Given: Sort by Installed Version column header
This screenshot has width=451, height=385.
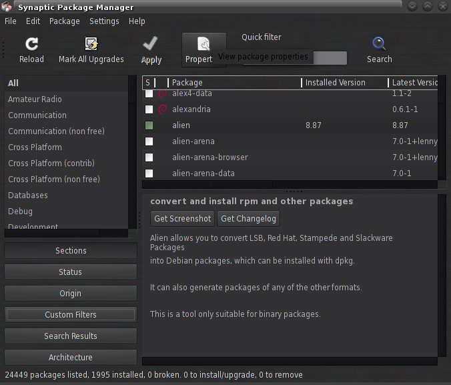Looking at the screenshot, I should (344, 83).
